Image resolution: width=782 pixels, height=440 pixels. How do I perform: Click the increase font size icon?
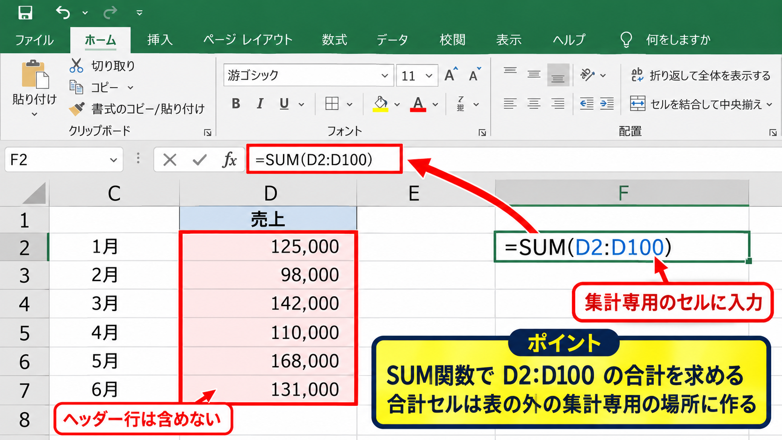coord(451,75)
